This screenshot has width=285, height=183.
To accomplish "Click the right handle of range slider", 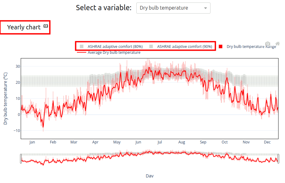I will [278, 159].
